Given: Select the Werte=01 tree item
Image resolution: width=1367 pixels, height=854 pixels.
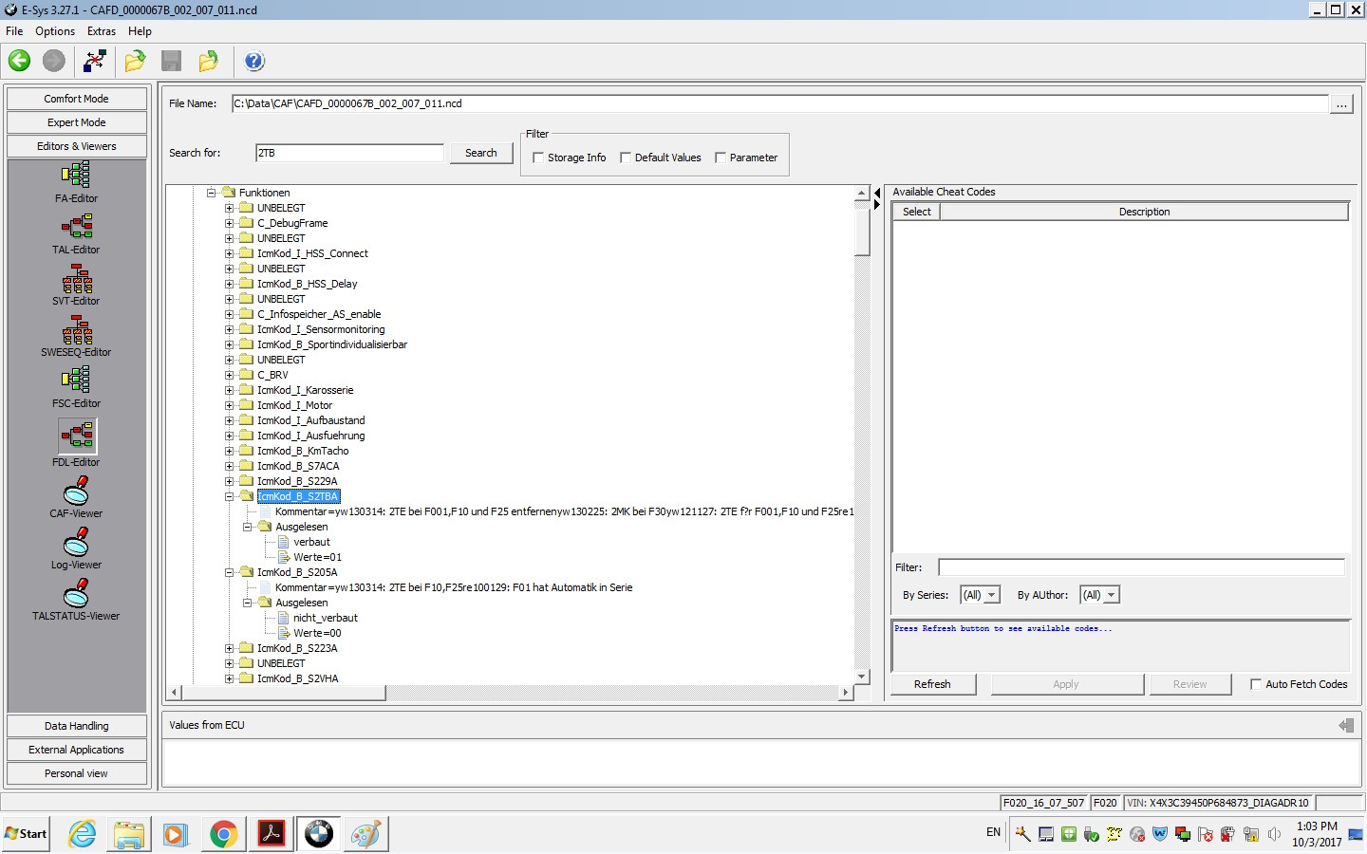Looking at the screenshot, I should point(317,557).
